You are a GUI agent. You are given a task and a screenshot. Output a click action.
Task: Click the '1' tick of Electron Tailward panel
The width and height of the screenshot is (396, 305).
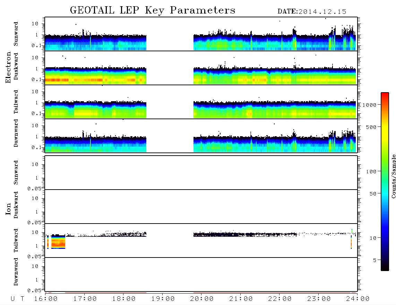click(x=37, y=103)
